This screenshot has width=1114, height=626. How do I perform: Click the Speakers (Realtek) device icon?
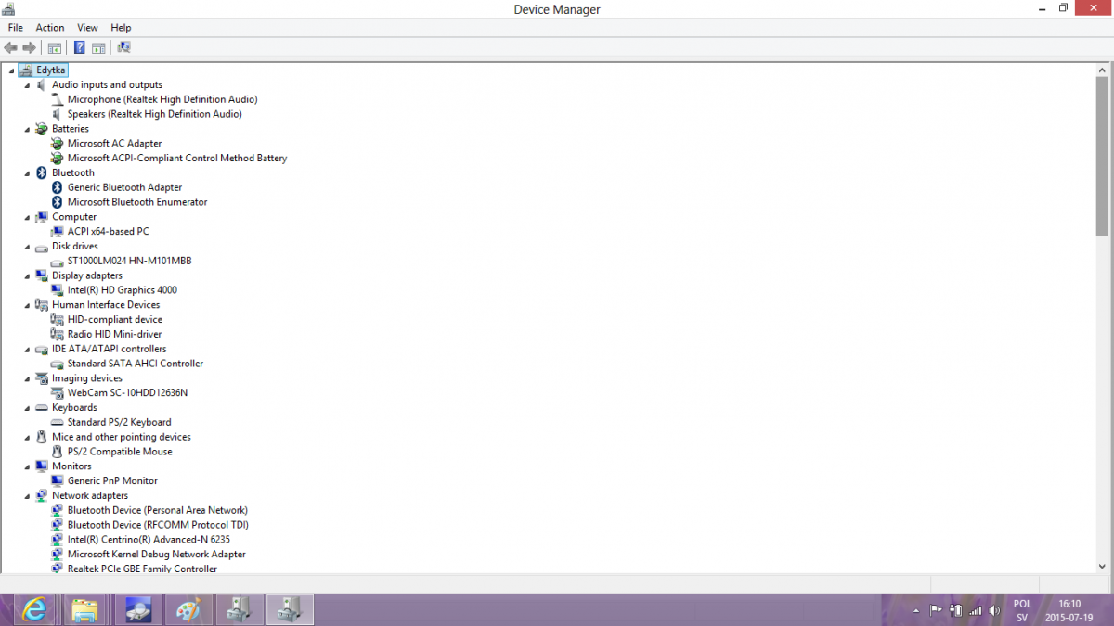point(58,114)
